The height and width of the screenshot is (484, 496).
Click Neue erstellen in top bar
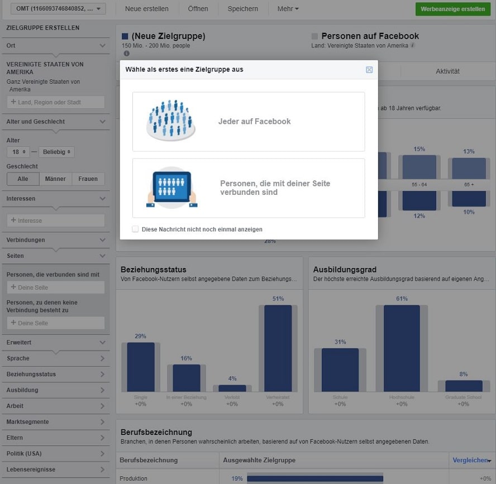(x=147, y=9)
